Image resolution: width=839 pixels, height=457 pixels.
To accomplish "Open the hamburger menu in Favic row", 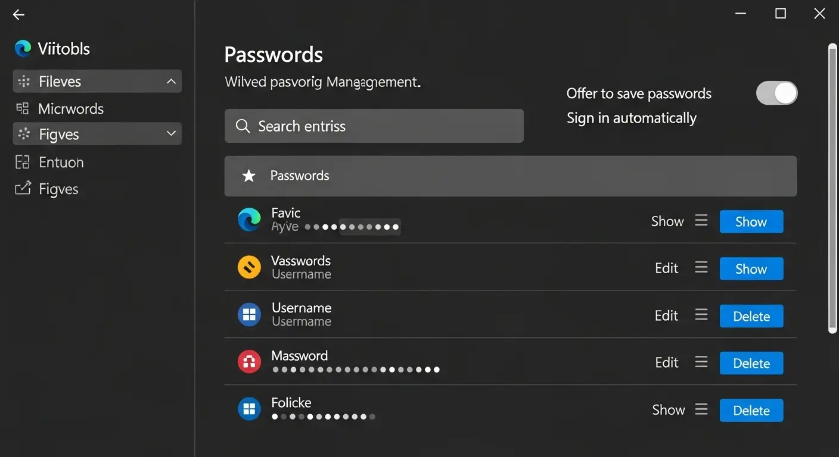I will tap(701, 221).
